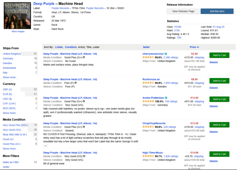Click the View Release Page button
237x170 pixels.
(183, 11)
